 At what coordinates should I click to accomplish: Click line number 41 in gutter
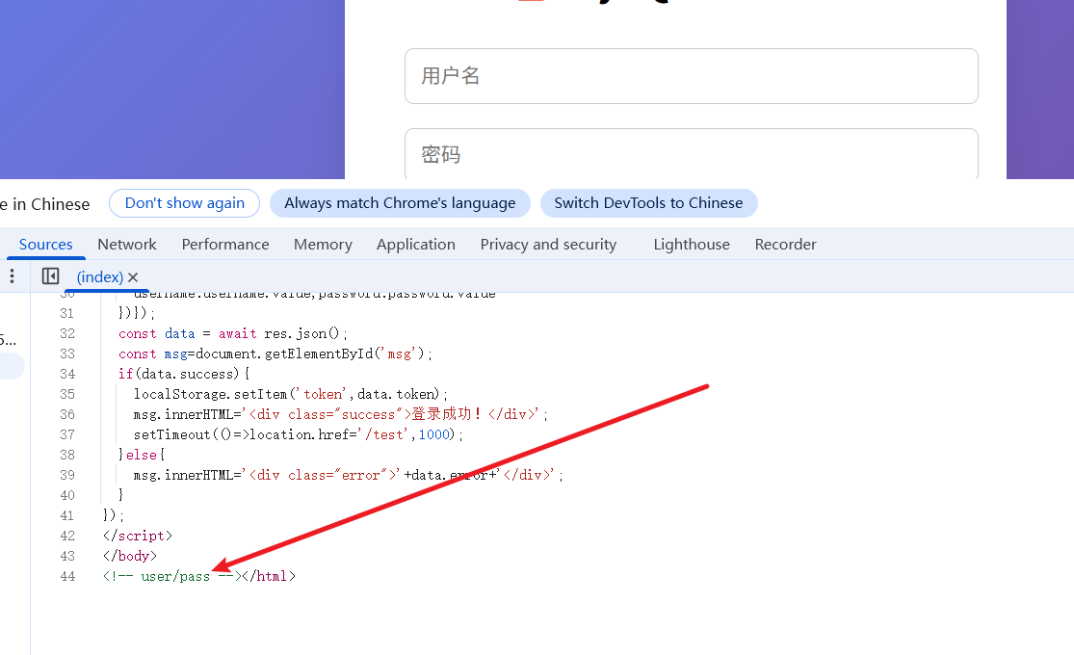(67, 516)
